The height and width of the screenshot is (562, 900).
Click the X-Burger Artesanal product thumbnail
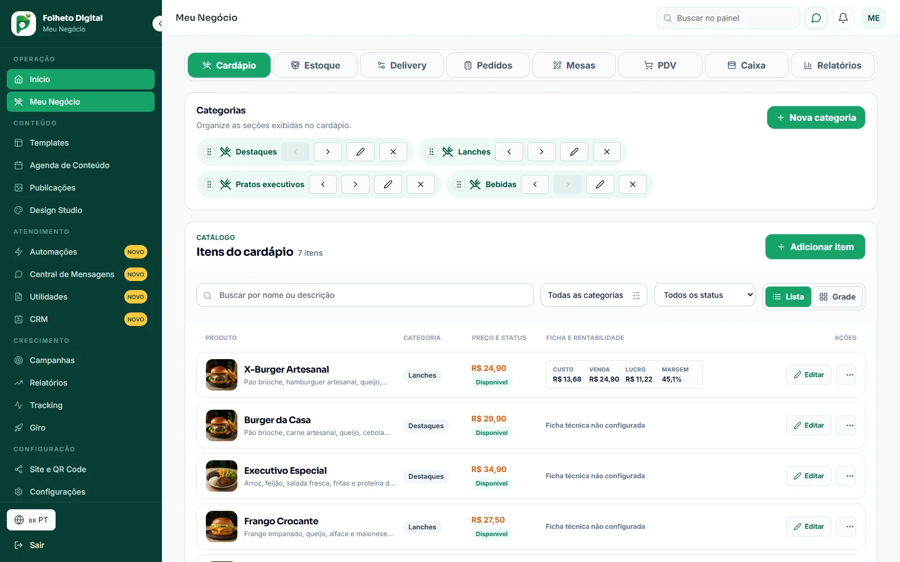[x=222, y=375]
